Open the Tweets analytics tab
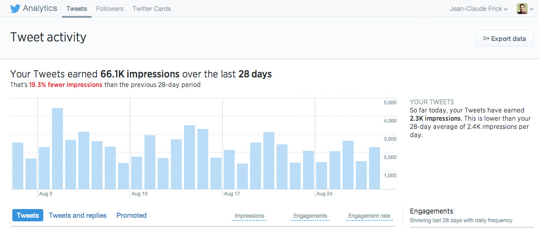This screenshot has height=230, width=539. tap(77, 9)
